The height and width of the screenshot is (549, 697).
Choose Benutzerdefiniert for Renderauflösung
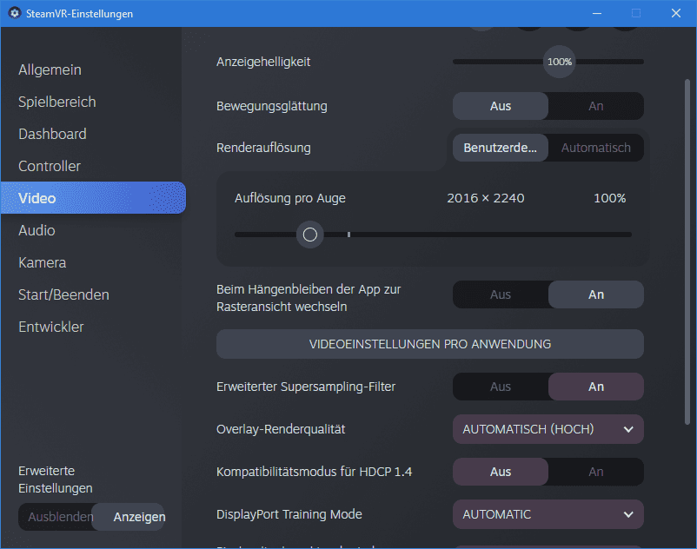pos(501,148)
